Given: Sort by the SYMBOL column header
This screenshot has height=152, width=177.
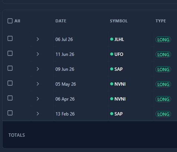Looking at the screenshot, I should click(119, 21).
